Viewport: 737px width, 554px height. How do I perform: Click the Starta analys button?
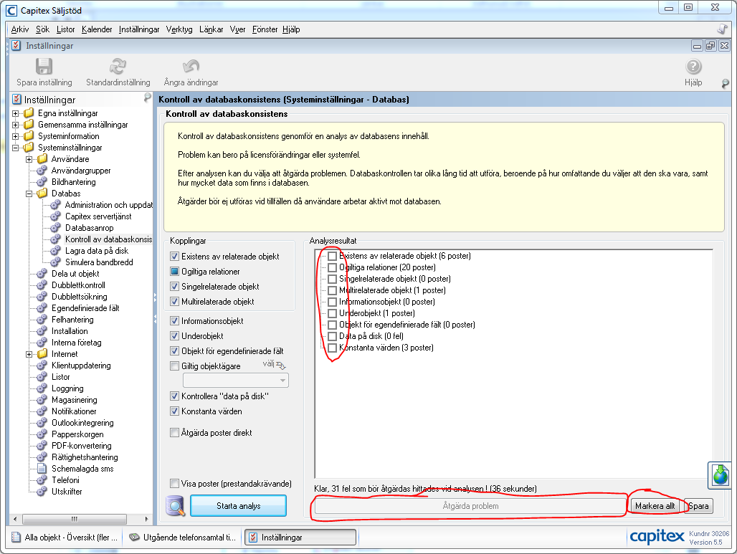click(x=238, y=505)
